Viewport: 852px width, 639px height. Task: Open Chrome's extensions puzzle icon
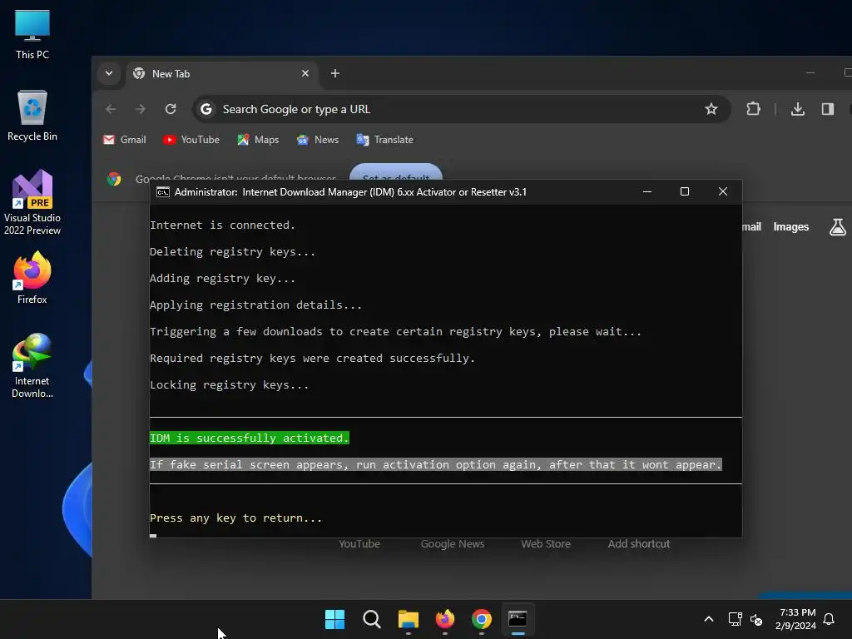point(753,109)
